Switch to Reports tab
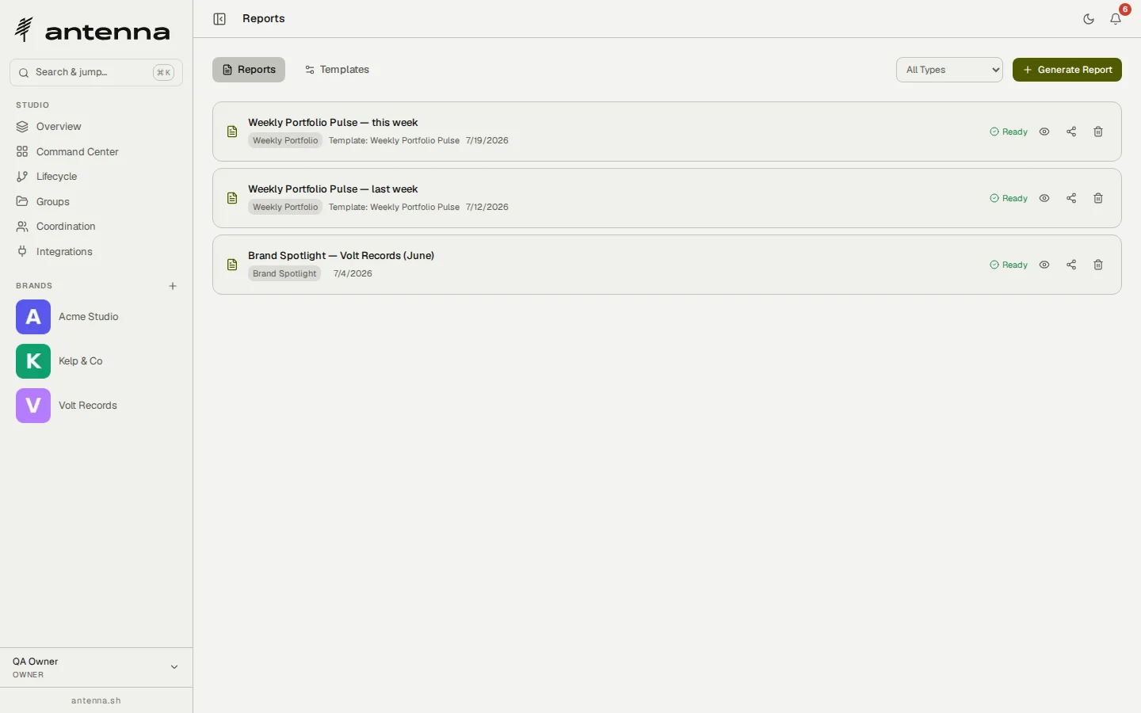Image resolution: width=1141 pixels, height=713 pixels. 249,70
